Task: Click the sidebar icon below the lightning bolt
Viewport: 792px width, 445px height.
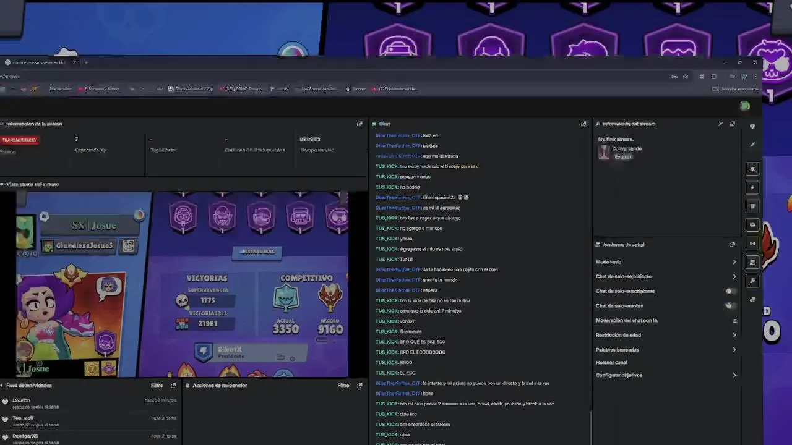Action: [x=752, y=206]
